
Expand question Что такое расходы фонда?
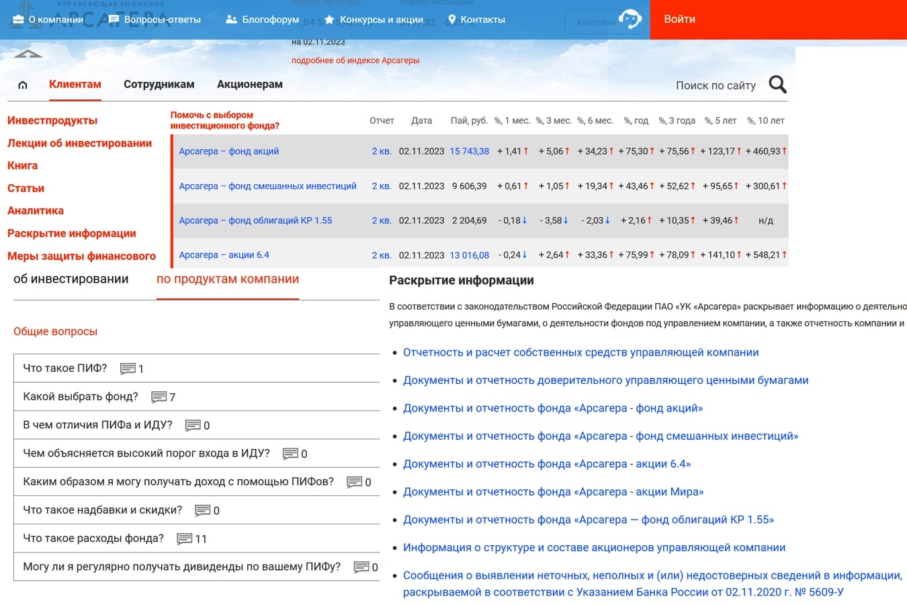pos(93,538)
